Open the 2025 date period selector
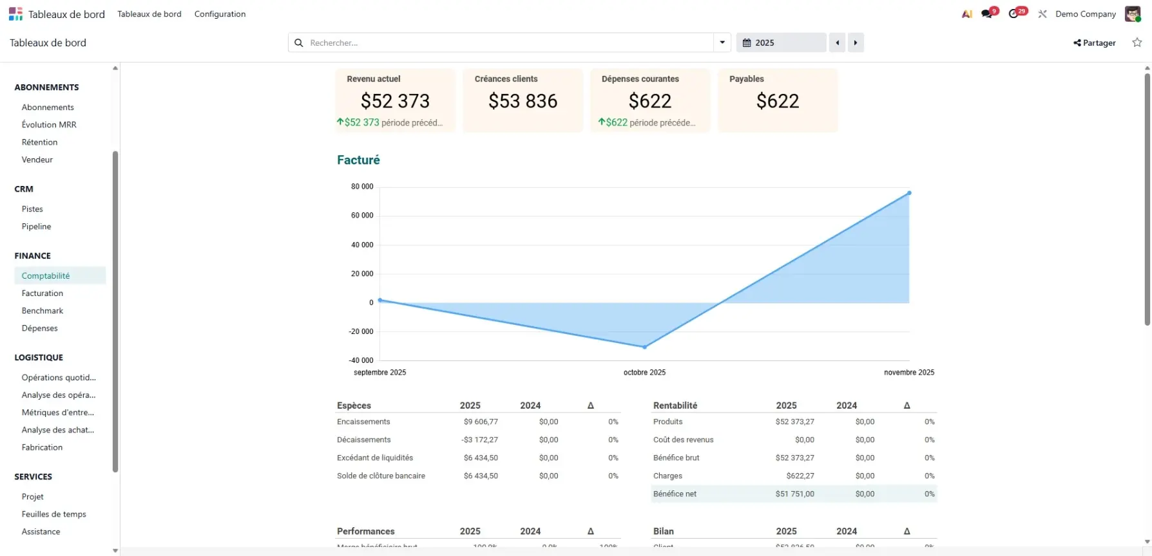1152x556 pixels. pyautogui.click(x=781, y=42)
